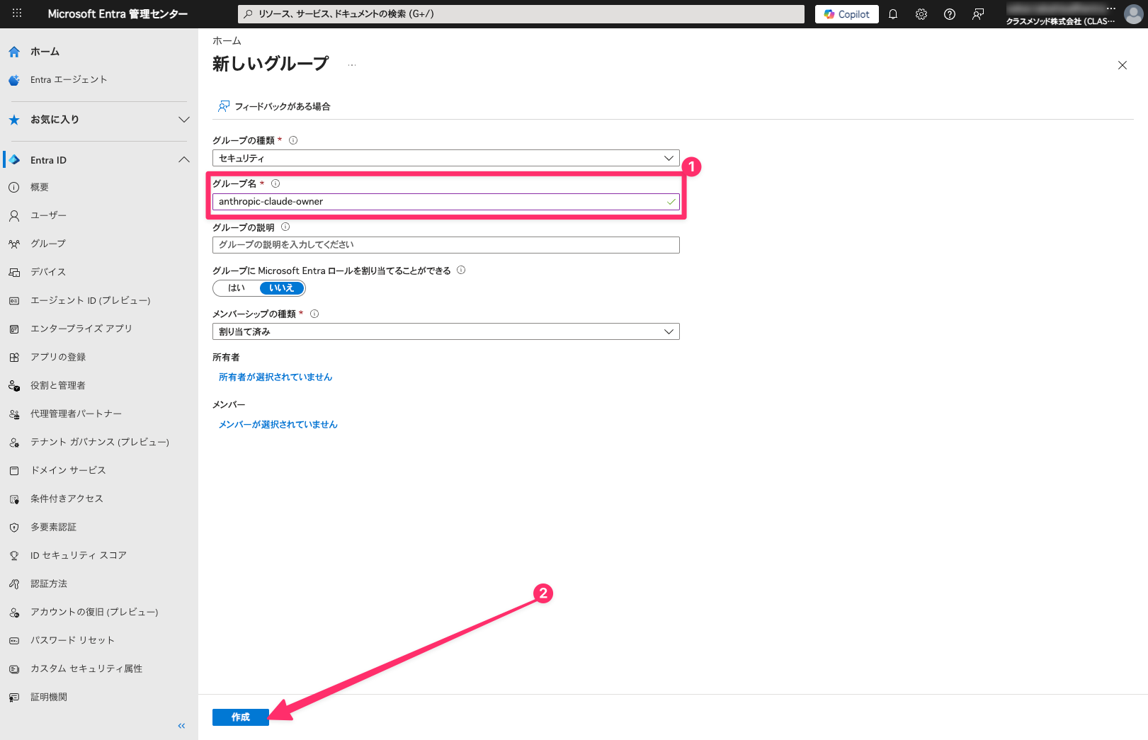Expand the お気に入り section
Viewport: 1148px width, 740px height.
(x=184, y=120)
